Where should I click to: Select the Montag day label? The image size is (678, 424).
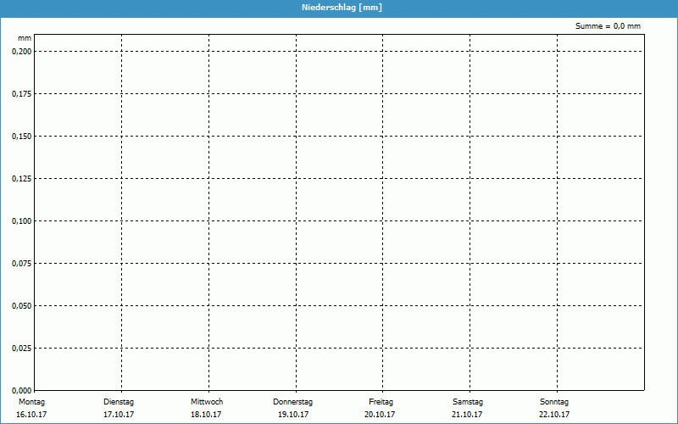31,402
